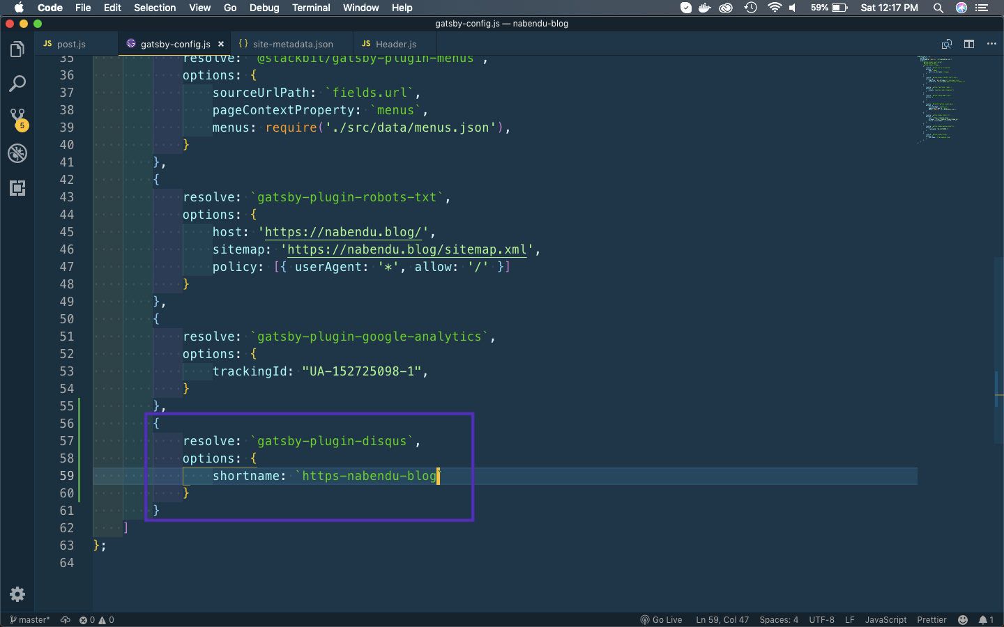Click the checkmark app icon in menu bar
The height and width of the screenshot is (627, 1004).
[x=686, y=8]
